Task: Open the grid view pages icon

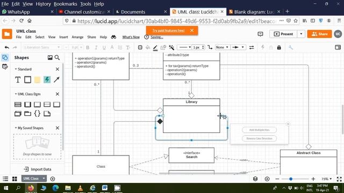Action: (15, 179)
